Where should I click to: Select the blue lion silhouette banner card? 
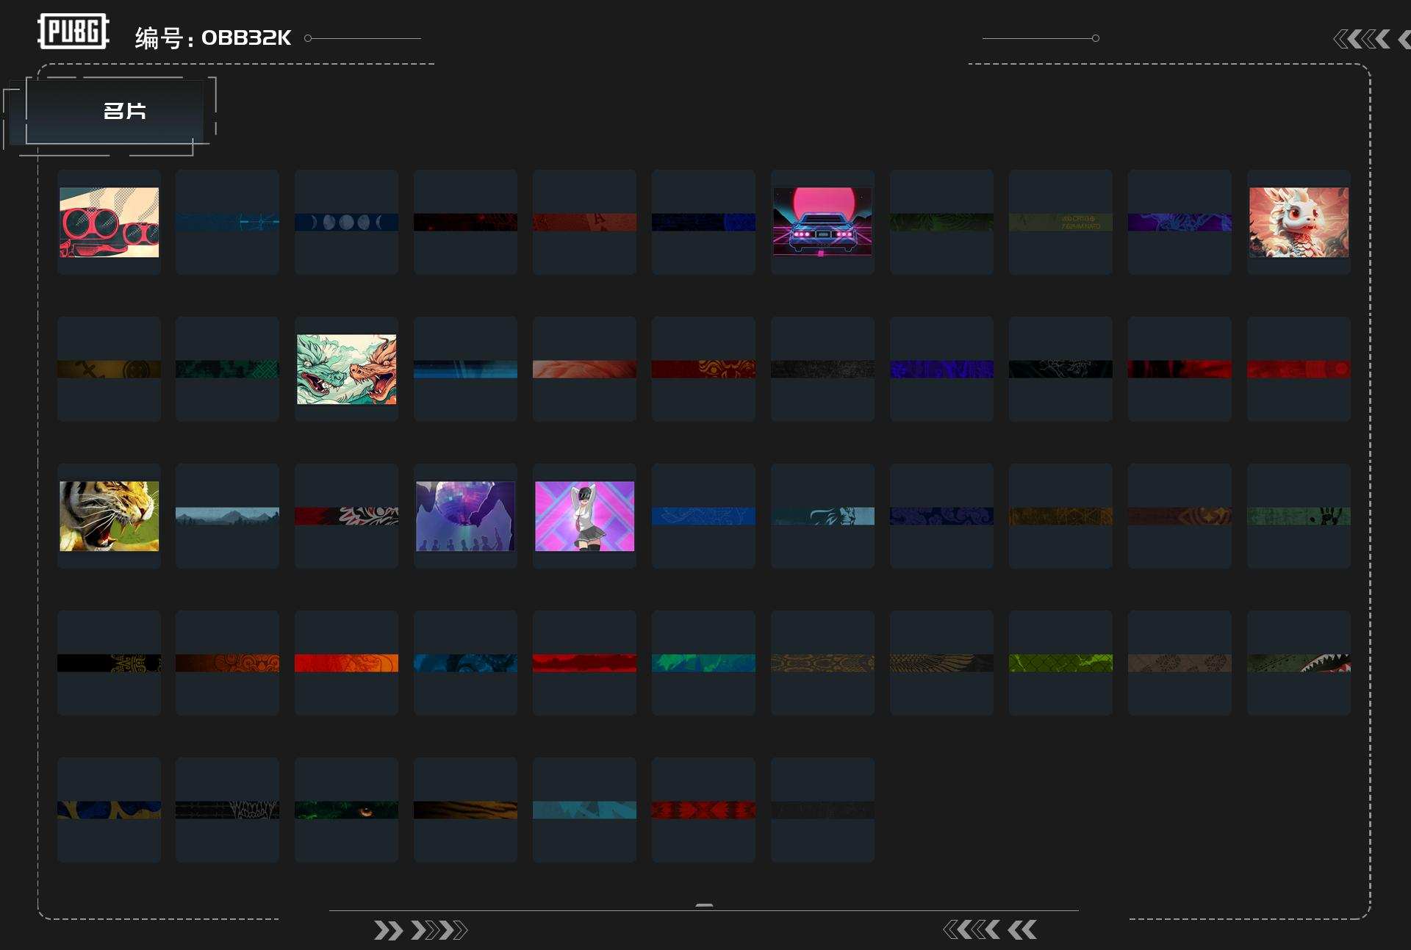click(x=822, y=516)
